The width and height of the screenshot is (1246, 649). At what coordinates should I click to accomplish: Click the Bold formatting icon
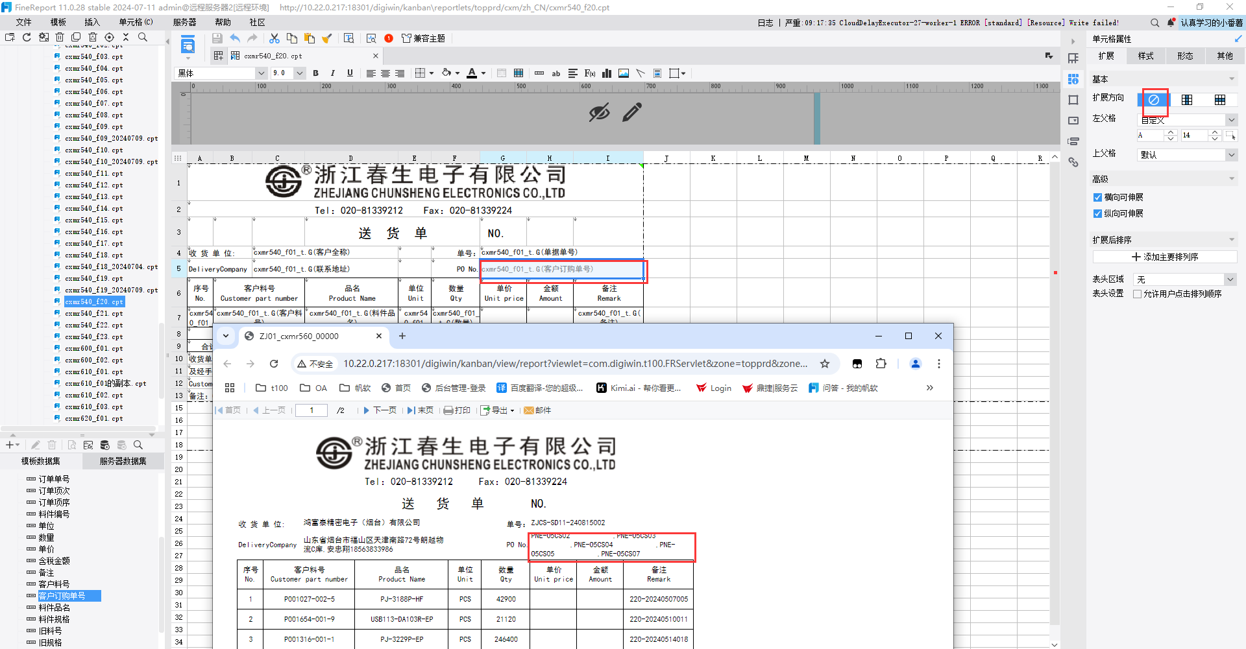click(316, 73)
